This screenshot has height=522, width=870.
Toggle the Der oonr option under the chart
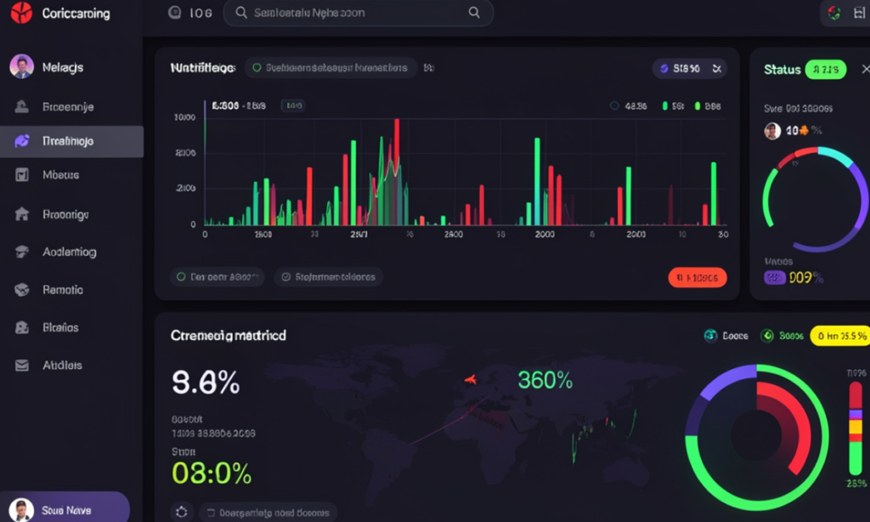tap(217, 276)
